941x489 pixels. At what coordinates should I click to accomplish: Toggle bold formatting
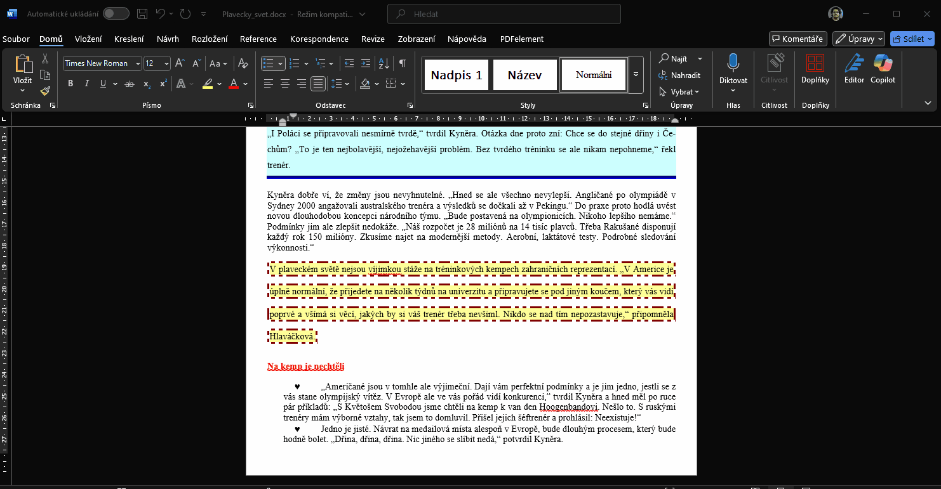tap(70, 84)
